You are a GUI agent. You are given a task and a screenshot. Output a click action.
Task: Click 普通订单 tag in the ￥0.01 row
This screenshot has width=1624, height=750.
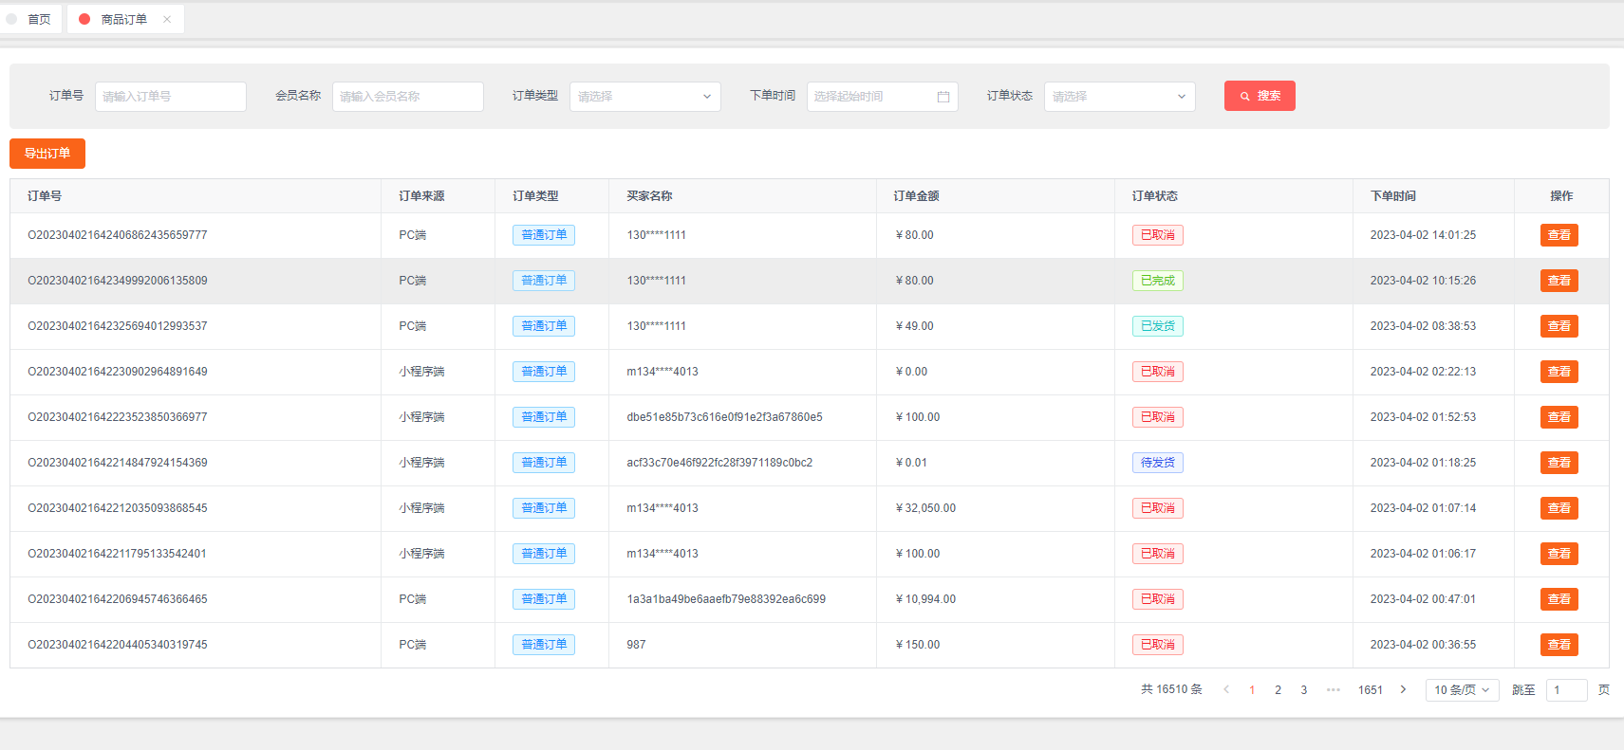pos(544,463)
